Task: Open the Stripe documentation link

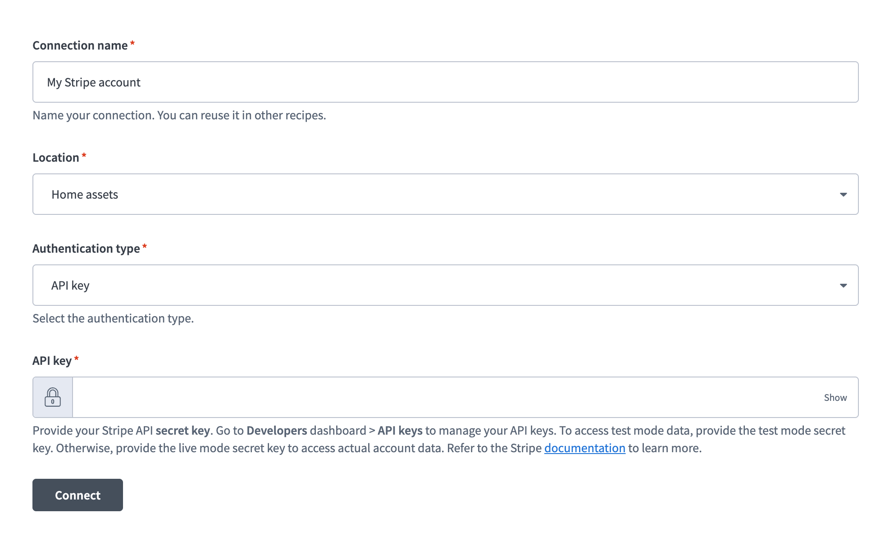Action: click(x=584, y=448)
